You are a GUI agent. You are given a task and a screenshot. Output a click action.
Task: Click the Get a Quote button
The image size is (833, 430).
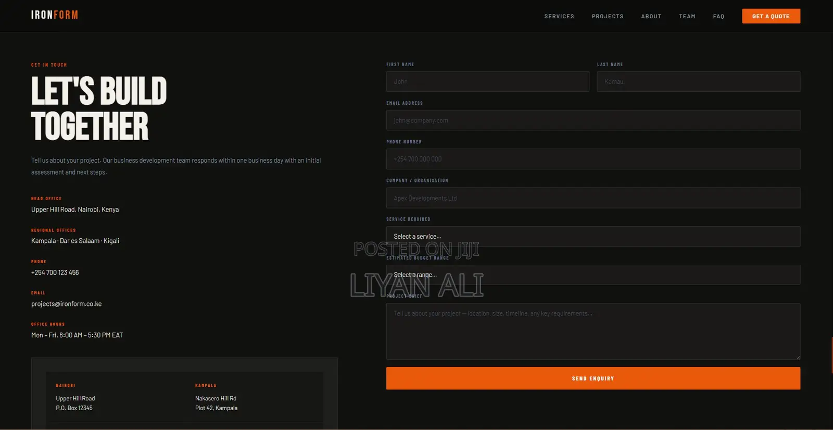(x=771, y=16)
